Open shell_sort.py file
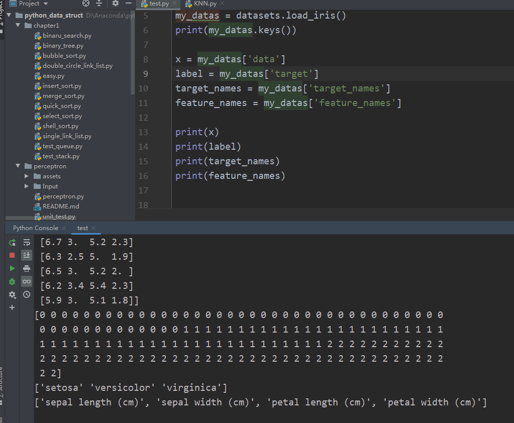The width and height of the screenshot is (514, 423). [60, 126]
